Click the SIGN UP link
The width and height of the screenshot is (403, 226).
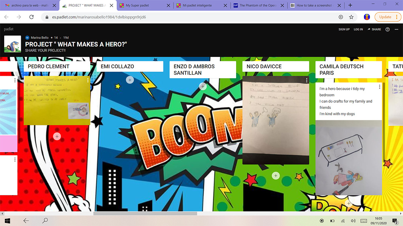pos(344,29)
